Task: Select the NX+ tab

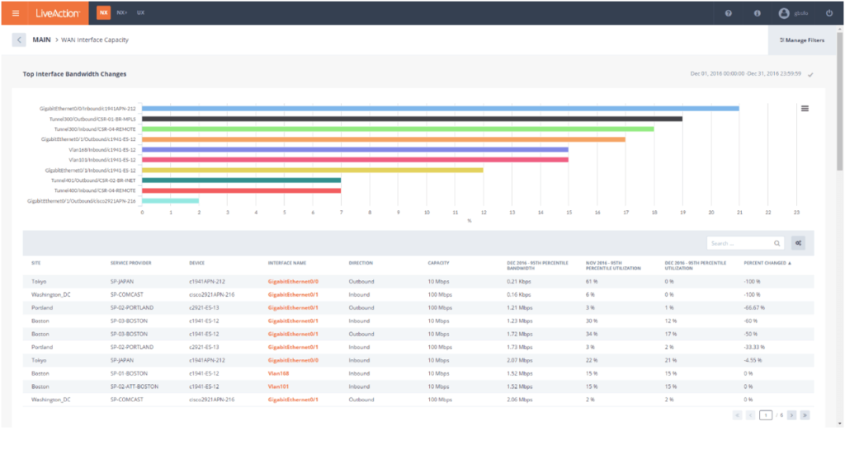Action: tap(122, 13)
